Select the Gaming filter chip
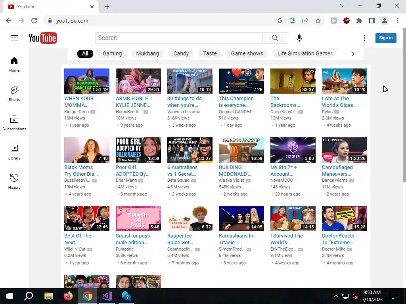 (x=112, y=53)
